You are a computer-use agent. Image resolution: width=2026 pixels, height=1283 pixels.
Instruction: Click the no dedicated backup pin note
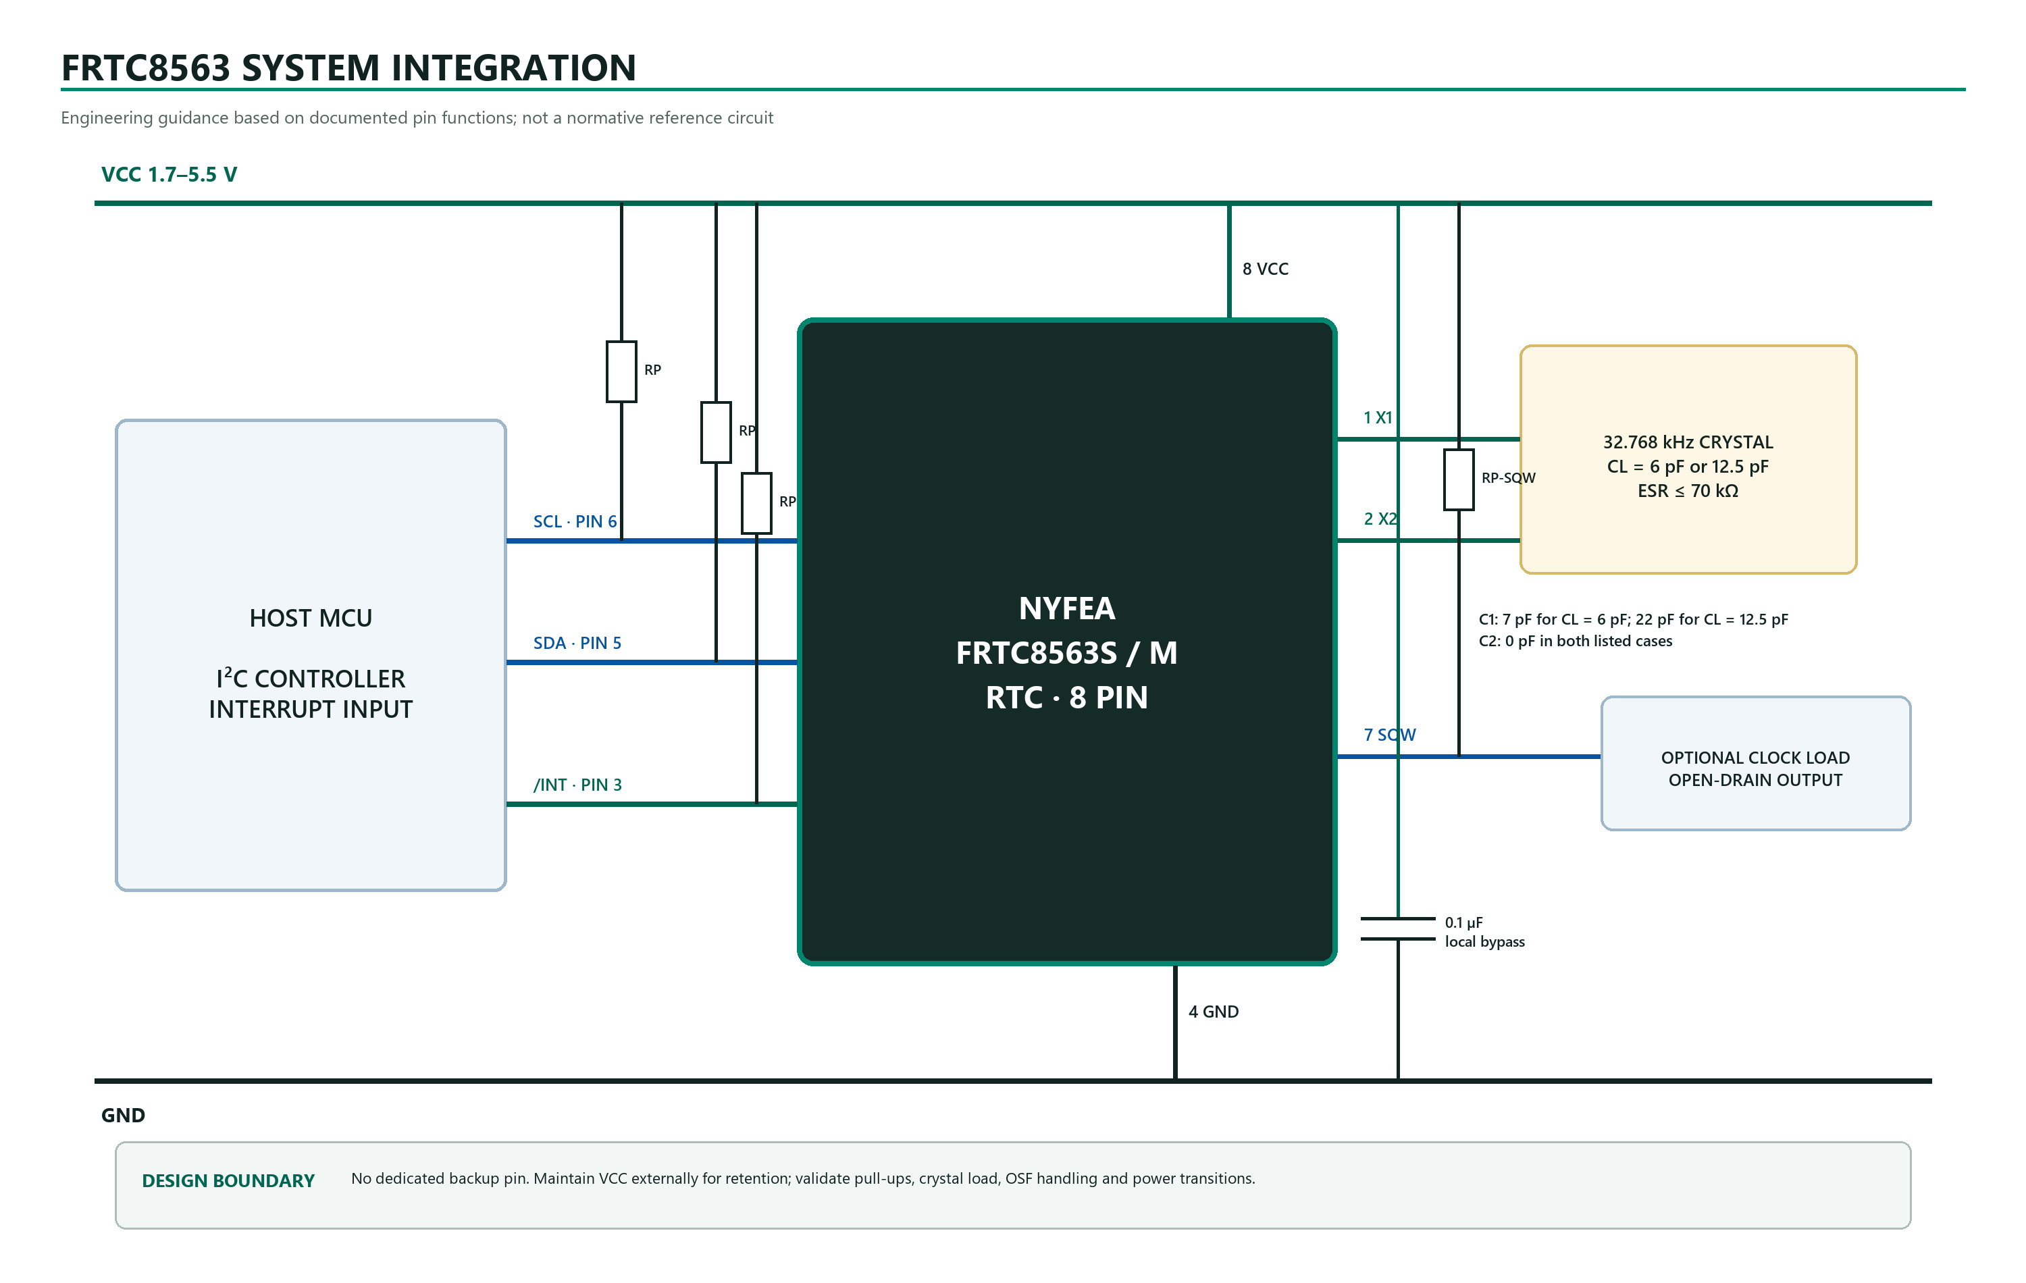click(x=803, y=1179)
